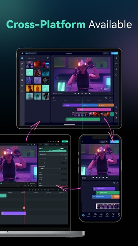
Task: Open the Audio tab in the laptop panel
Action: 46,145
